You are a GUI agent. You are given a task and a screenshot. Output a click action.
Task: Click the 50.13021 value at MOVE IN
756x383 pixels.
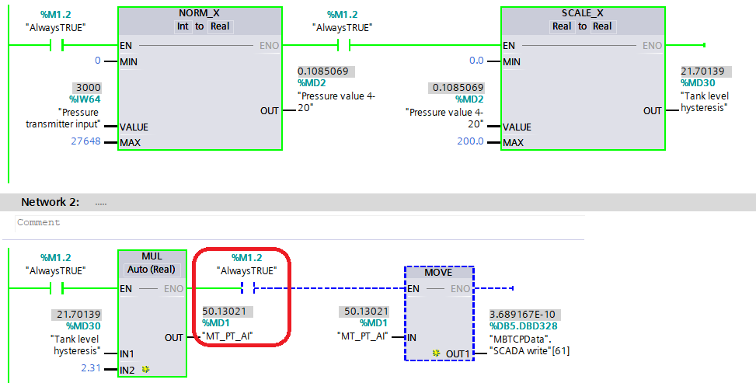364,312
